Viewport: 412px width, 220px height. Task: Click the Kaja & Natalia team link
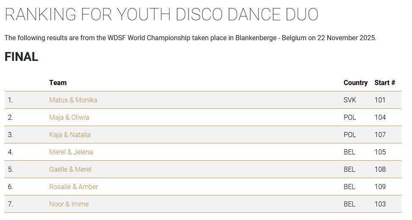(x=70, y=135)
